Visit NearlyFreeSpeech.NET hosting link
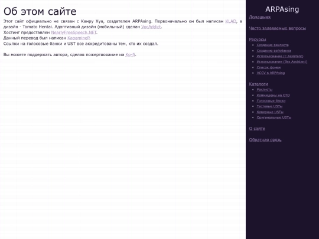This screenshot has width=319, height=239. [74, 32]
